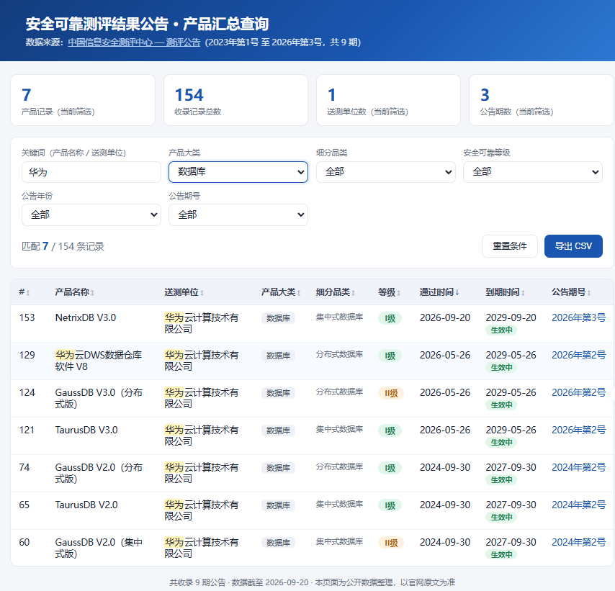Click product name TaurusDB V2.0
The image size is (615, 591).
point(86,505)
